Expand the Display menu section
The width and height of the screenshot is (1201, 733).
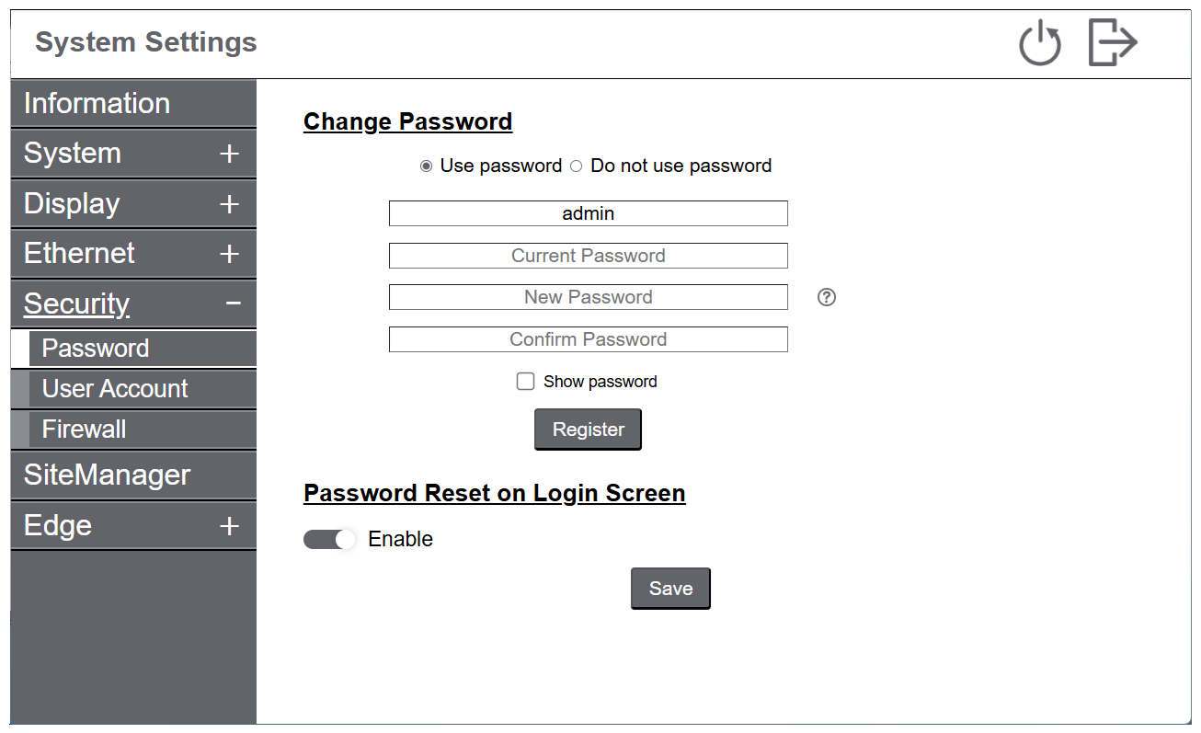click(229, 204)
